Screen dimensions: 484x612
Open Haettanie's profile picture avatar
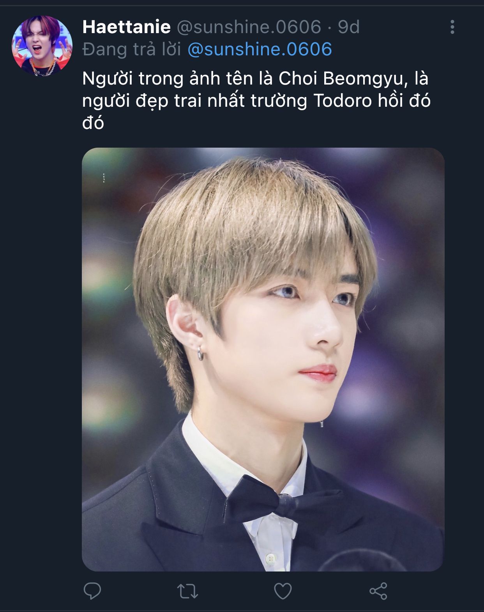tap(42, 46)
